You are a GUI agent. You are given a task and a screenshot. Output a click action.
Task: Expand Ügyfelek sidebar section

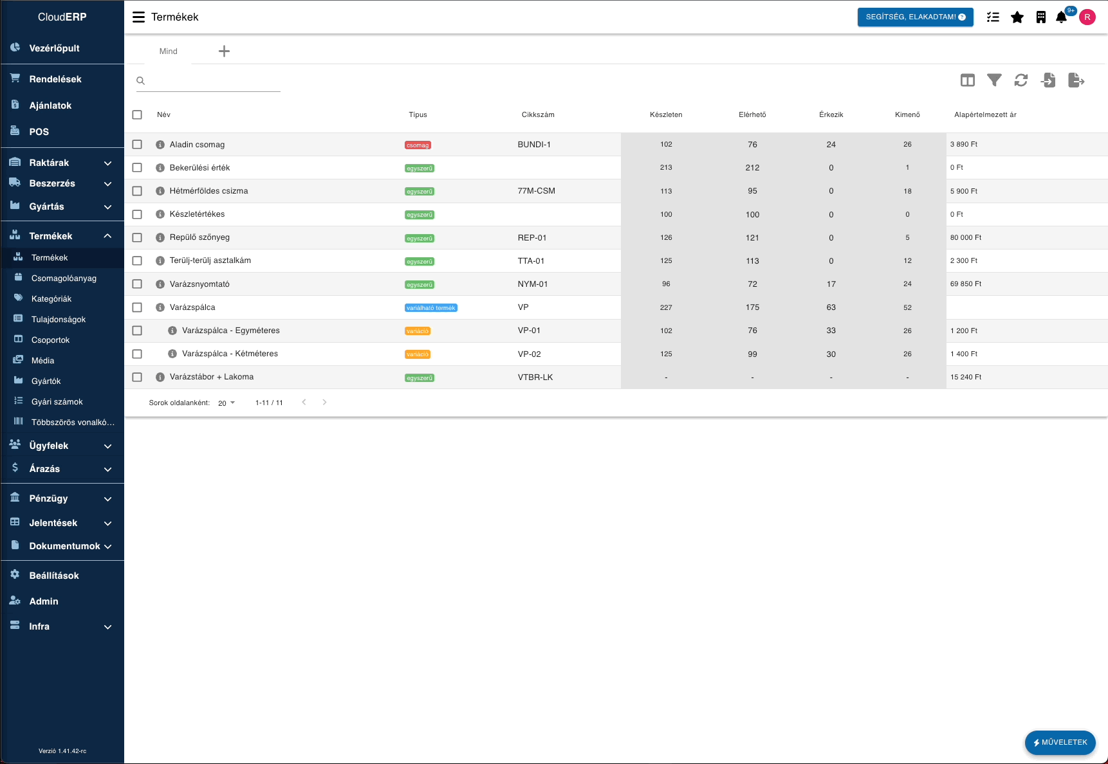tap(62, 446)
